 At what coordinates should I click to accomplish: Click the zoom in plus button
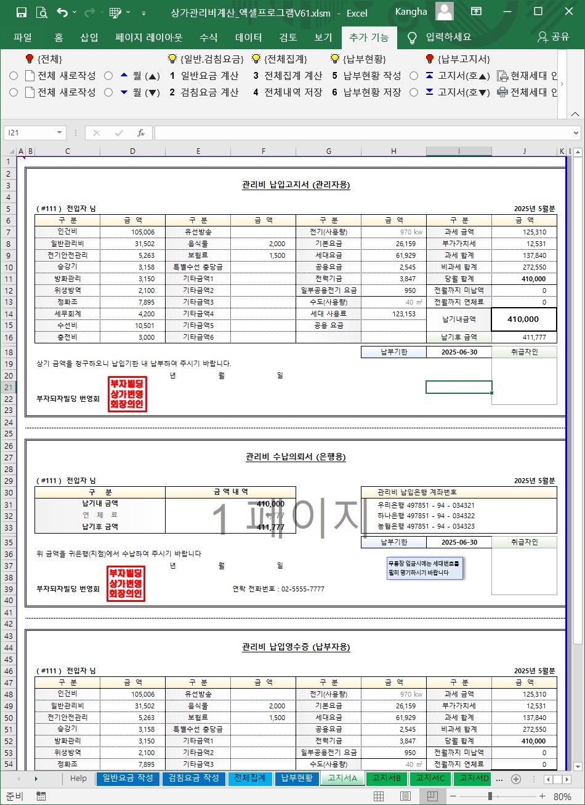coord(541,796)
